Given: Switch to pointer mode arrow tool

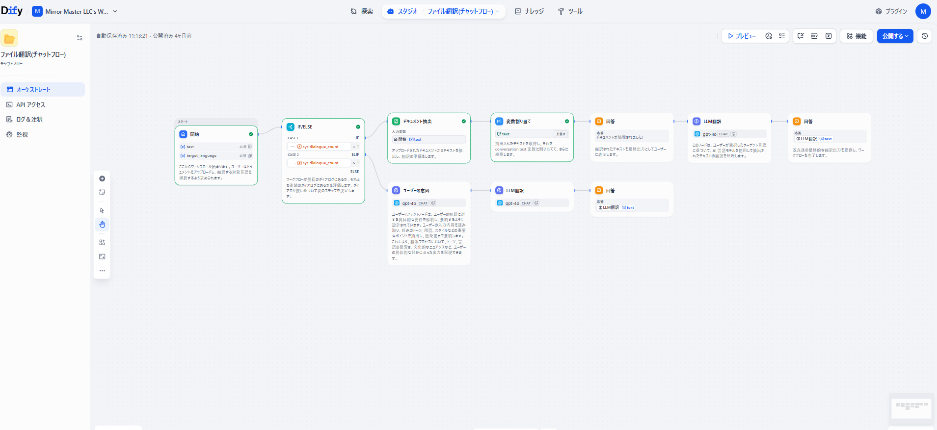Looking at the screenshot, I should [x=102, y=211].
